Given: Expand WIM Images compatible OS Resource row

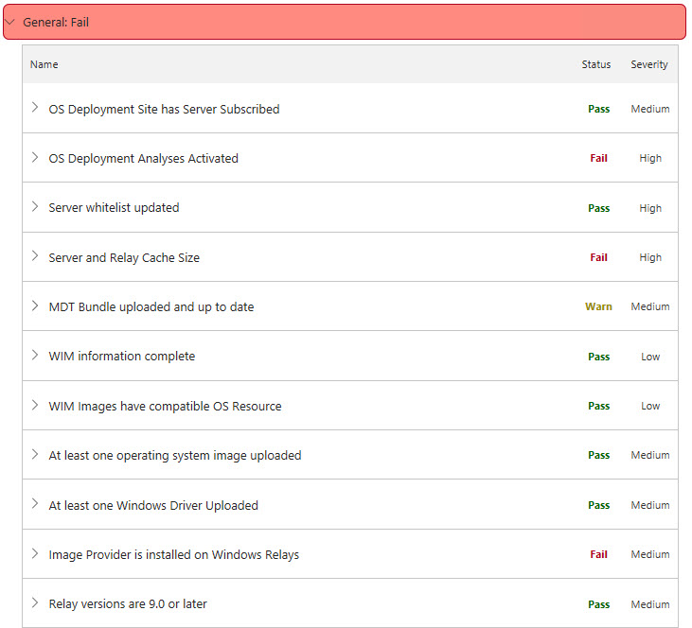Looking at the screenshot, I should point(35,406).
